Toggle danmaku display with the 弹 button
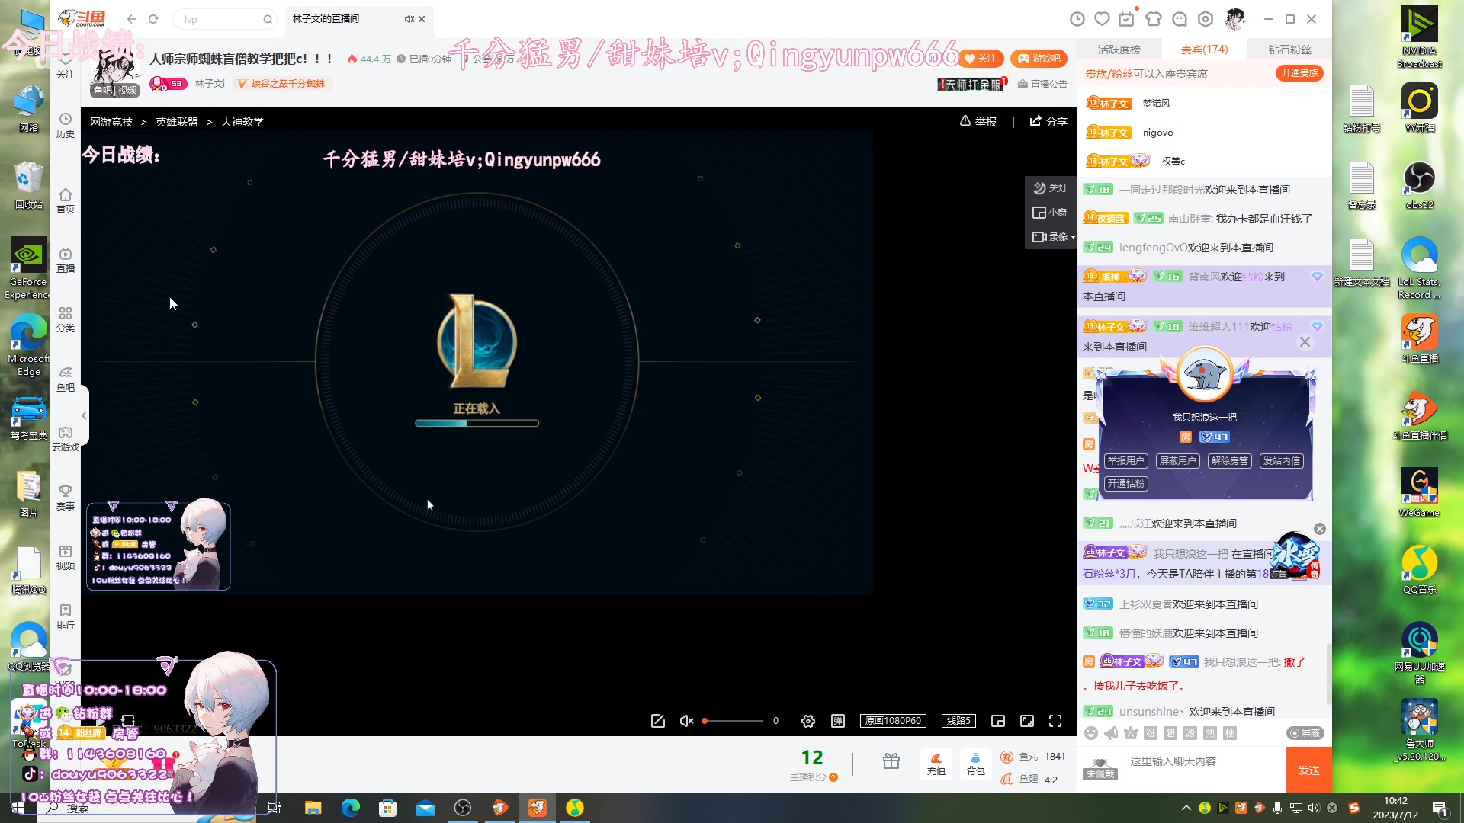The image size is (1464, 823). 836,720
